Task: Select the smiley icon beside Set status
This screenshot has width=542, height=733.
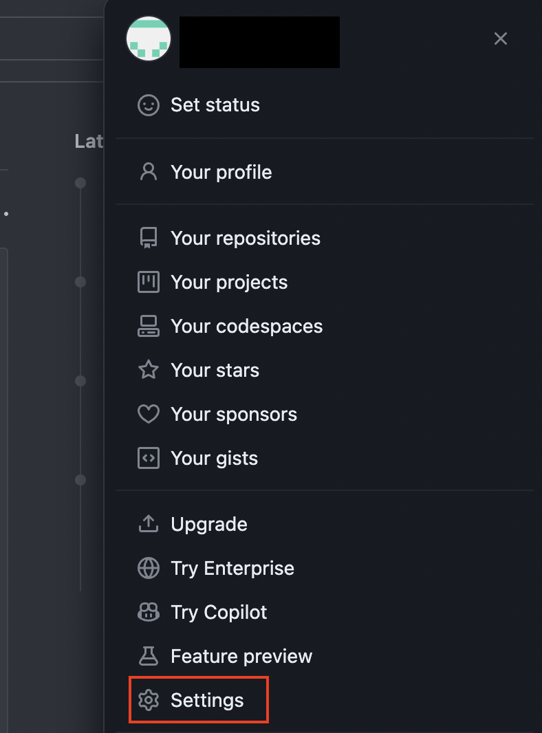Action: 148,105
